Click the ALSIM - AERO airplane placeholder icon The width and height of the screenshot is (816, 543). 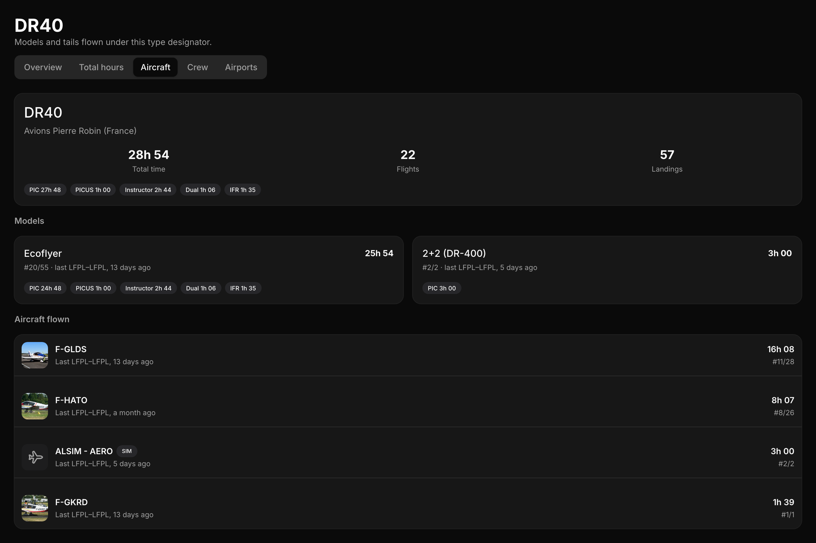tap(34, 457)
